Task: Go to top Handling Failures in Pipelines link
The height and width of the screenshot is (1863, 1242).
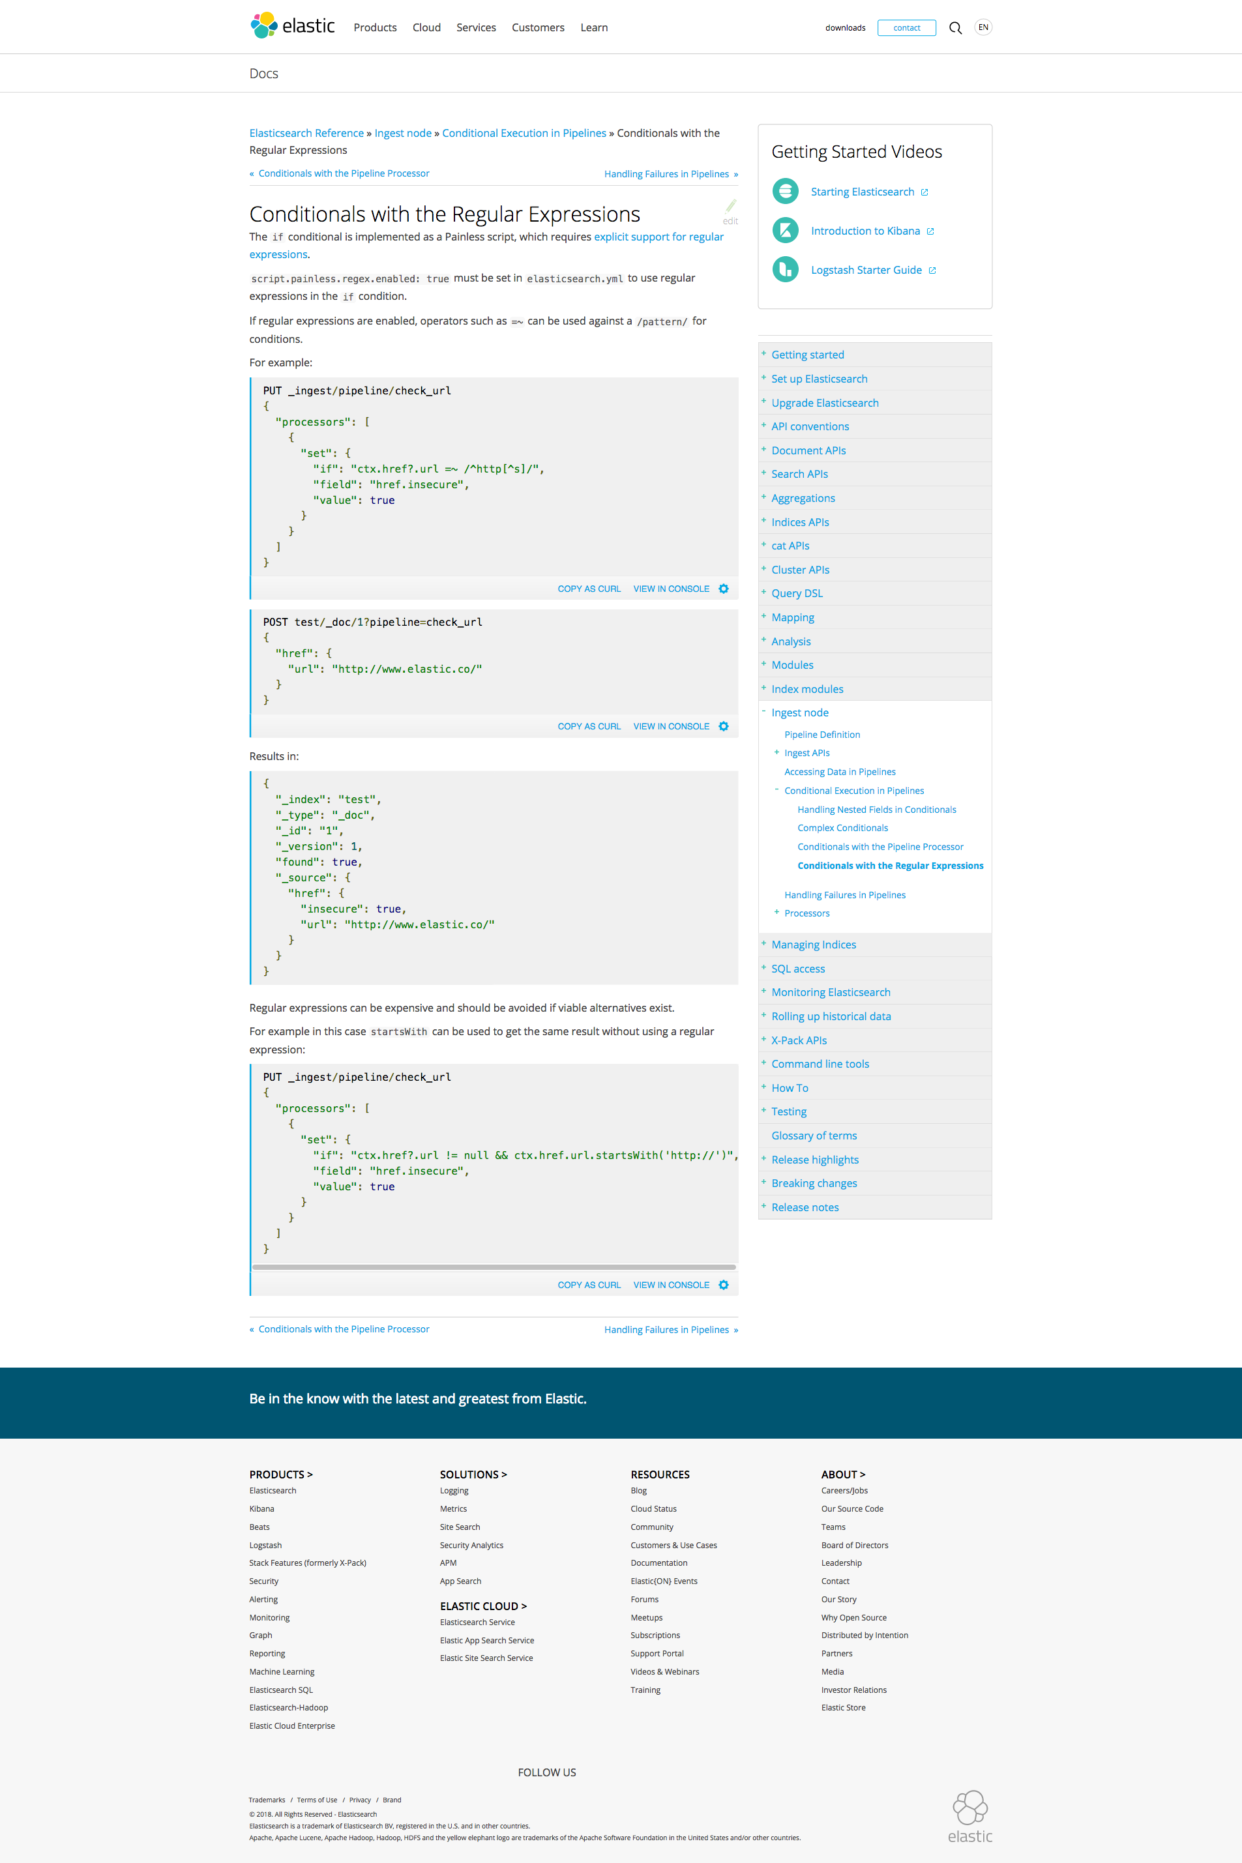Action: pyautogui.click(x=666, y=174)
